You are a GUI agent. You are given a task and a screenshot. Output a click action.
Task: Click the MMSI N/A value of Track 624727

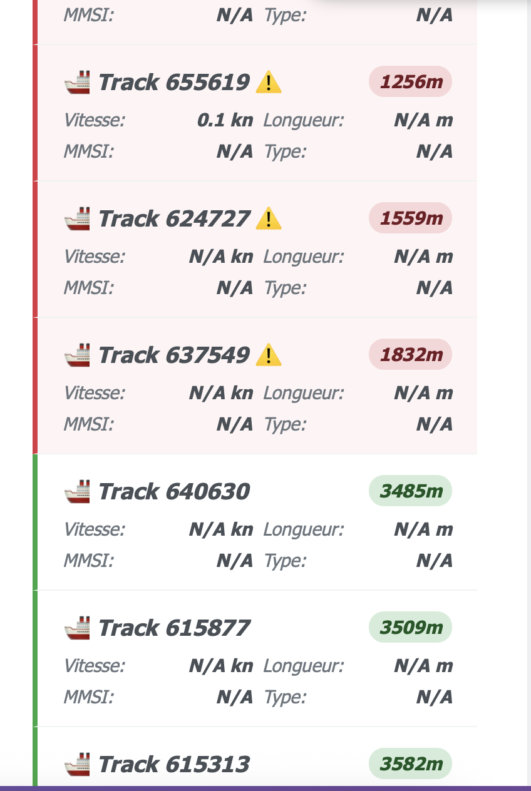click(234, 288)
